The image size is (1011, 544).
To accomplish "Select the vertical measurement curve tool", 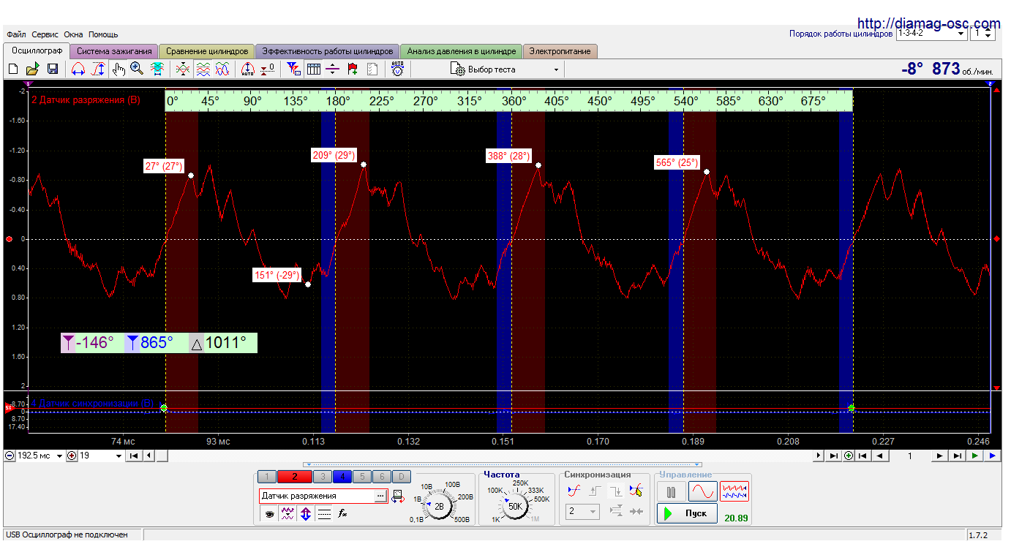I will [x=99, y=69].
